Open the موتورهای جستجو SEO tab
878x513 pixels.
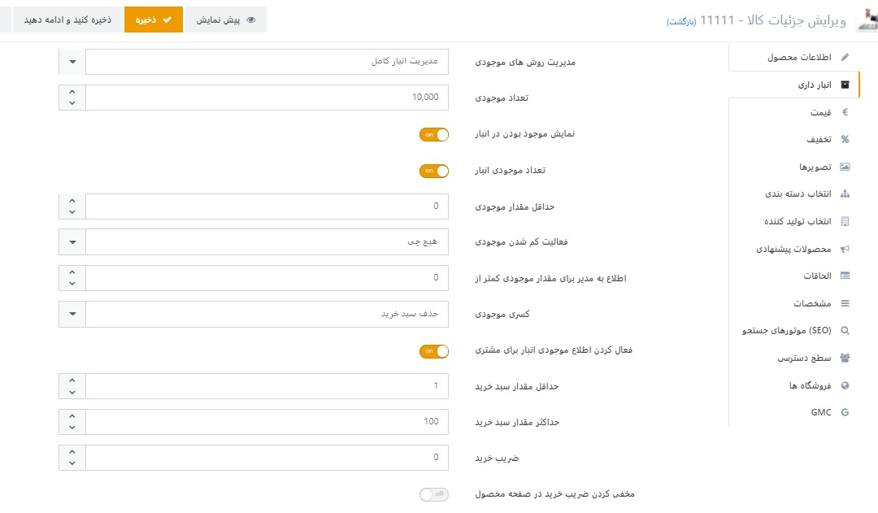pyautogui.click(x=794, y=330)
